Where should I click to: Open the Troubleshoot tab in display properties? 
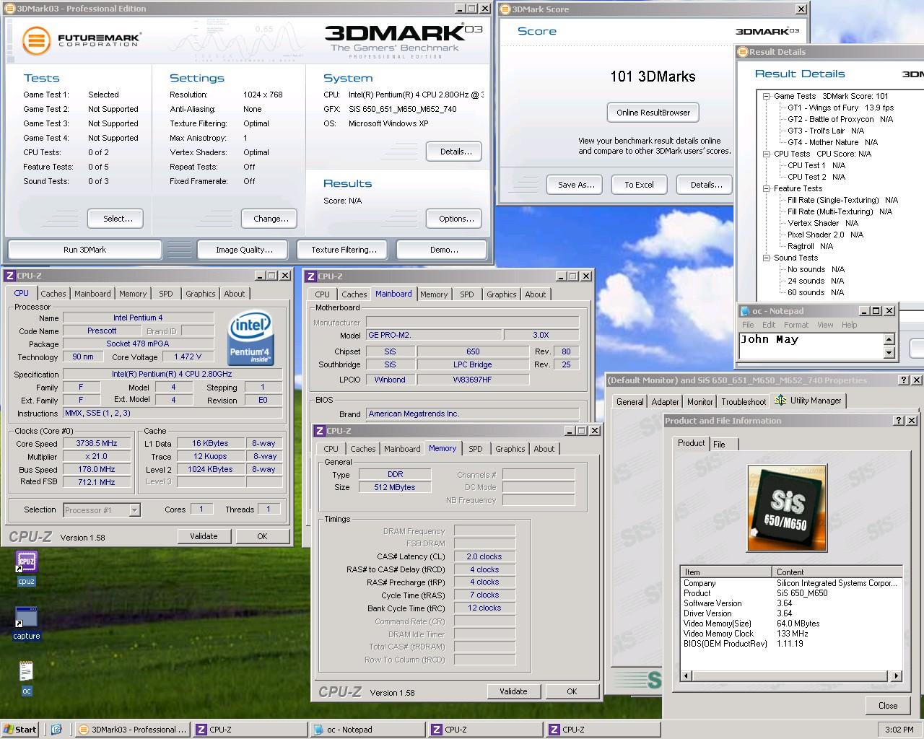[744, 402]
